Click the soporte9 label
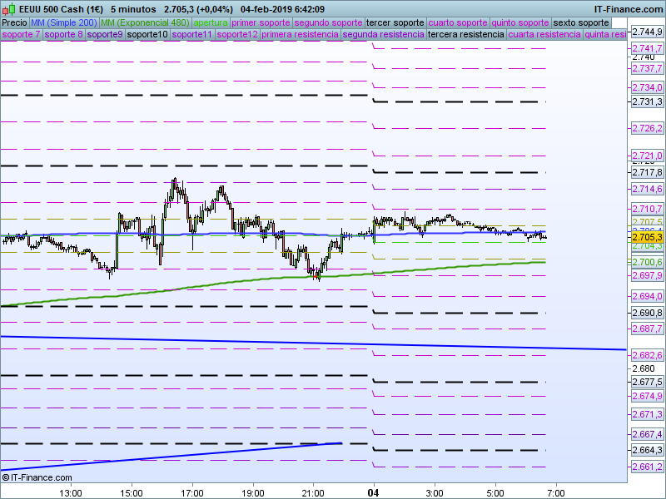This screenshot has width=666, height=499. [105, 34]
